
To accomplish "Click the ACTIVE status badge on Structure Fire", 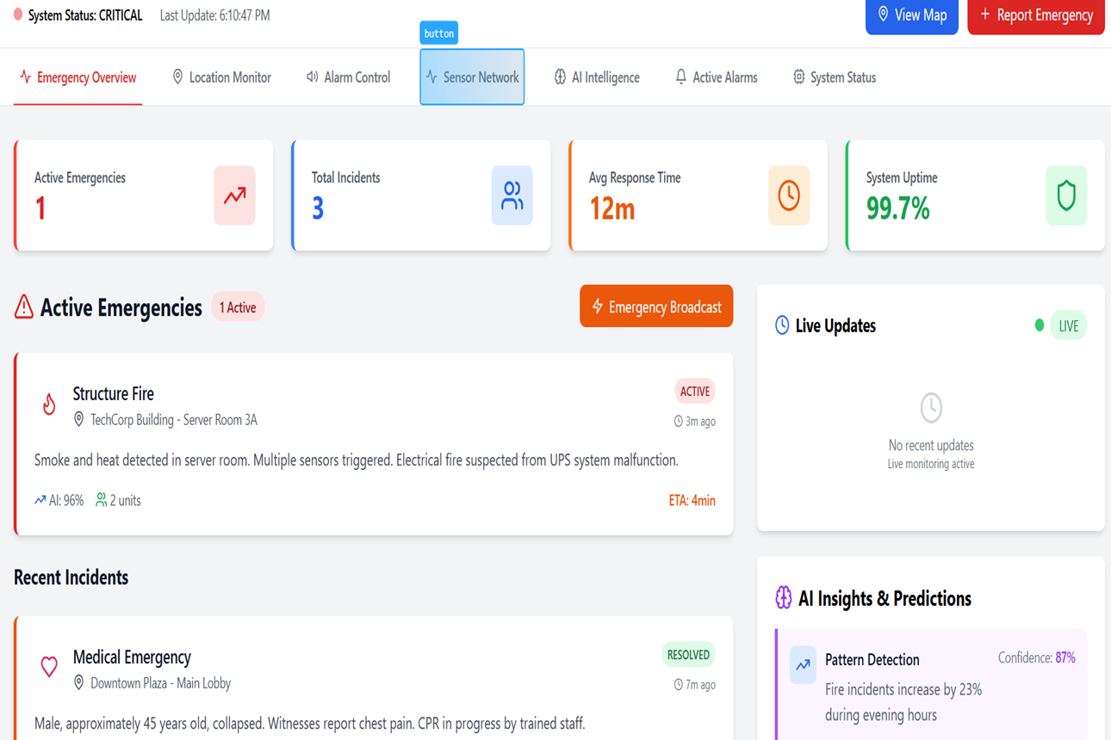I will click(695, 392).
